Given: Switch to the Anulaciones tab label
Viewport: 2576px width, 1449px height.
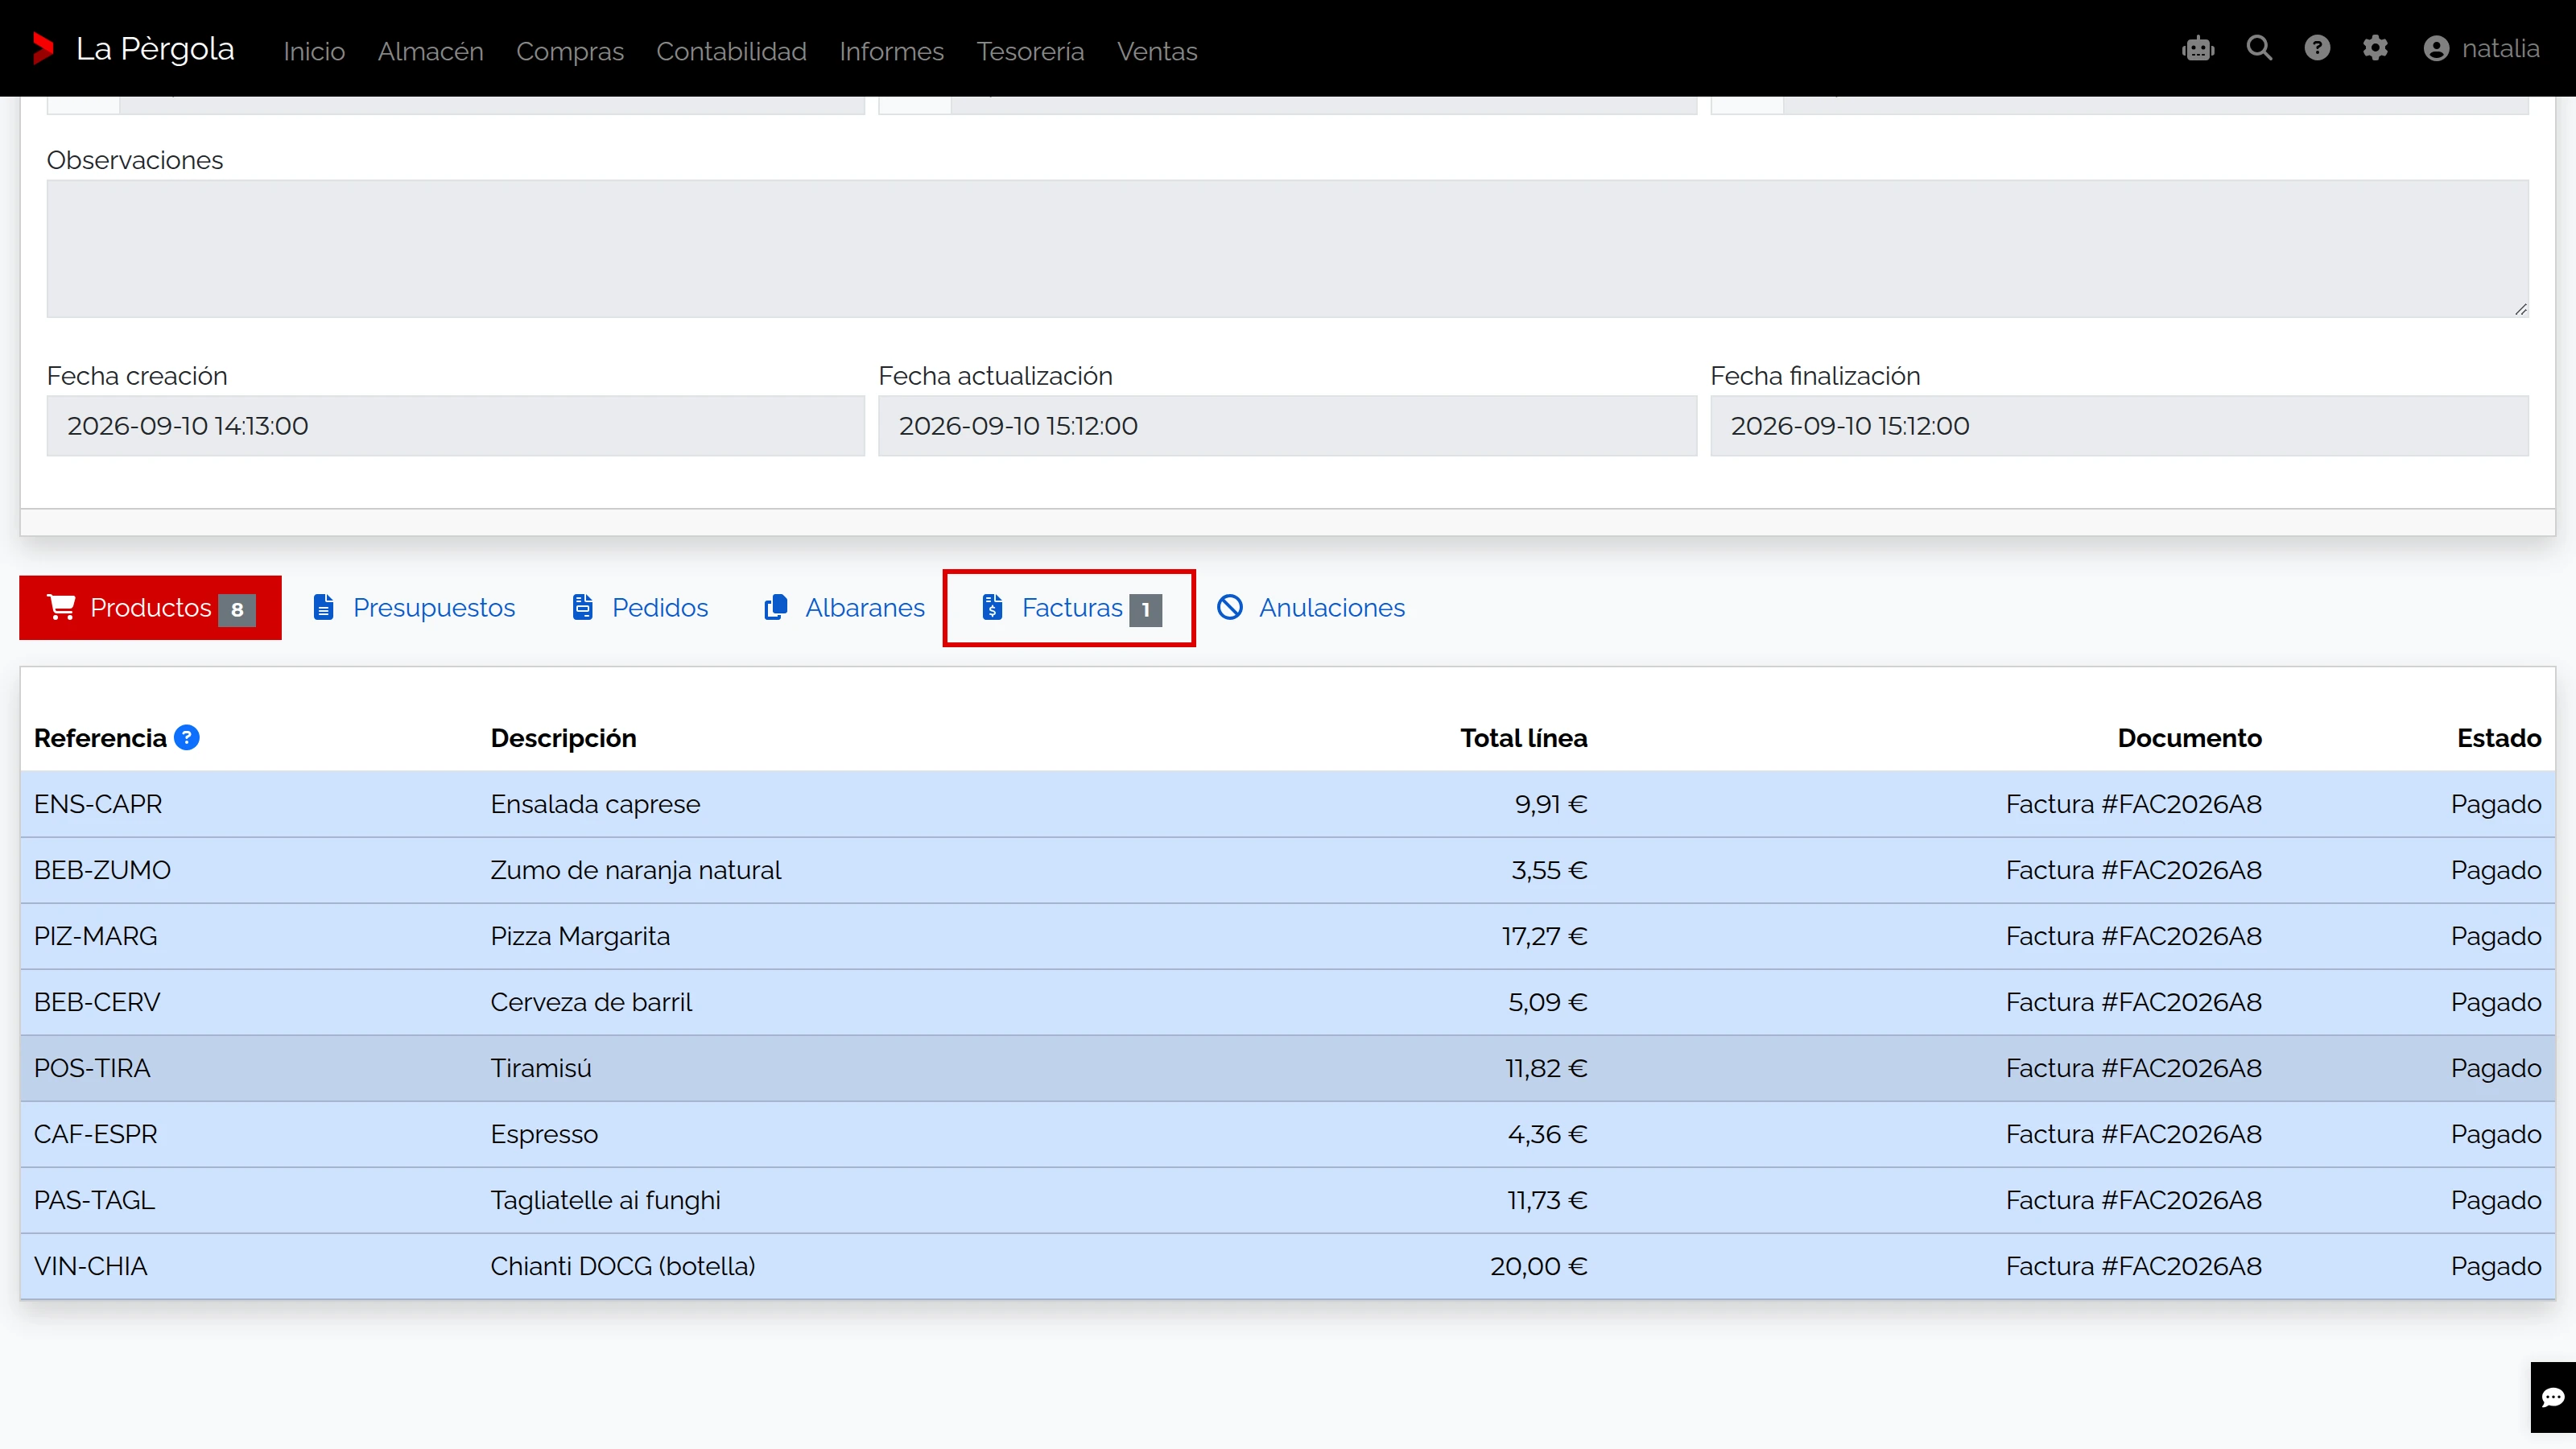Looking at the screenshot, I should [x=1332, y=607].
